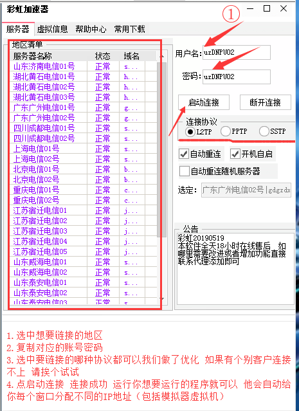This screenshot has width=299, height=411.
Task: Uncheck the 自动重连 checkbox
Action: [x=184, y=154]
